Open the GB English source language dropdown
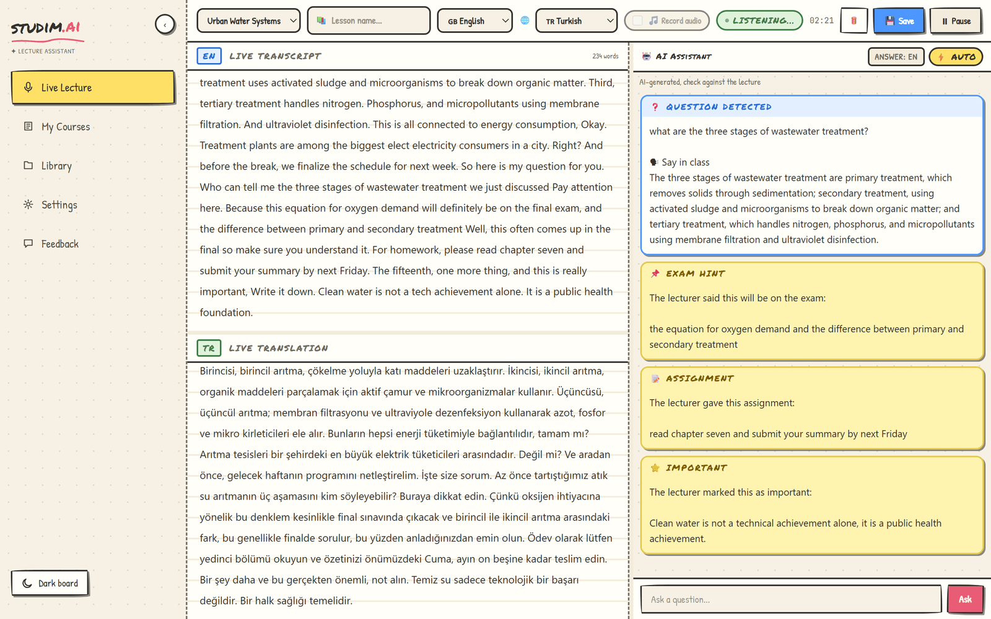 click(474, 20)
